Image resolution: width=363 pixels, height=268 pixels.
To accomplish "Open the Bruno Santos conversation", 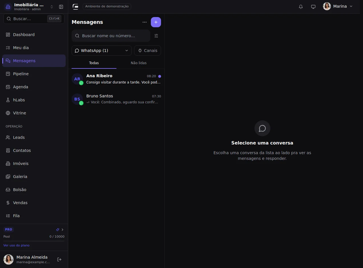I will pyautogui.click(x=116, y=99).
